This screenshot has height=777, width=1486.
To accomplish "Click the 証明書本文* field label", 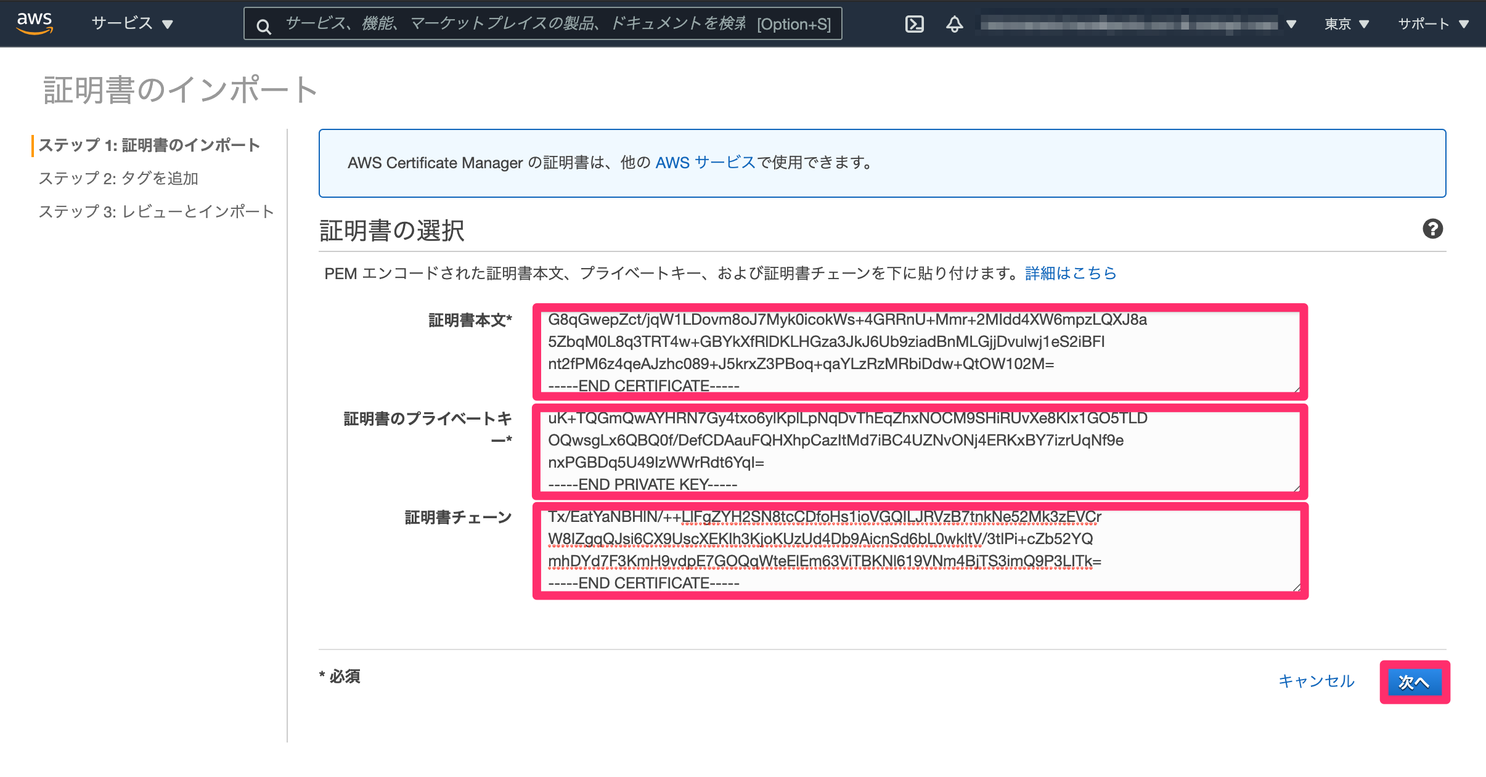I will (471, 320).
